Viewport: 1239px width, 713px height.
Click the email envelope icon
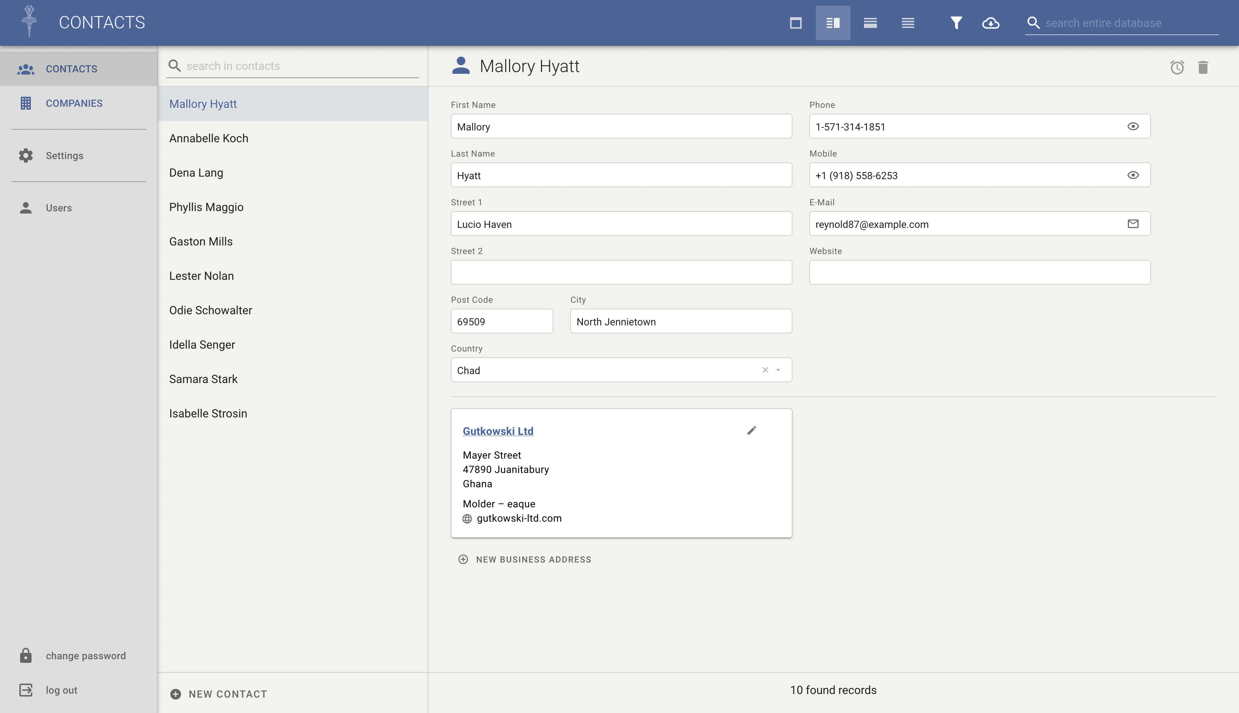(1133, 224)
